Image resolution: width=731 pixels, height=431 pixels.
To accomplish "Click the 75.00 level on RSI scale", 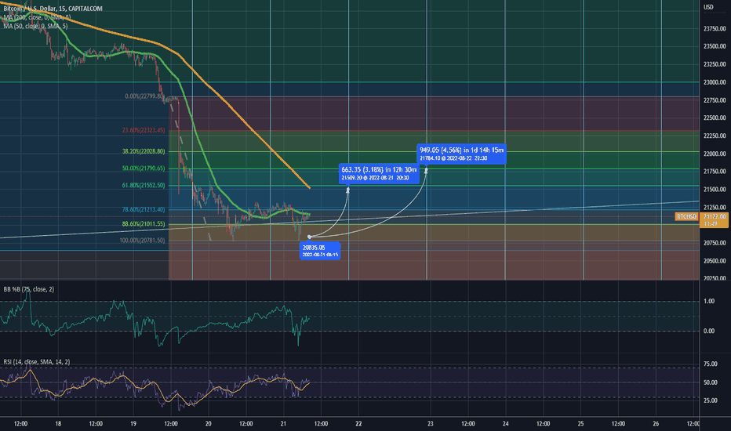I will 711,364.
